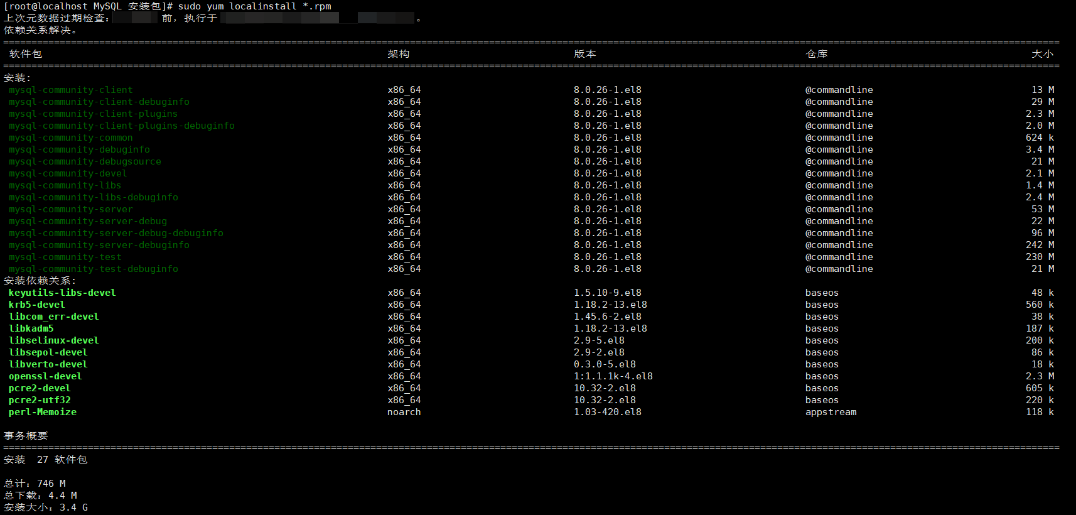Click version 1.45.6-2.el8 of libcom_err-devel
Viewport: 1076px width, 515px height.
[x=608, y=317]
